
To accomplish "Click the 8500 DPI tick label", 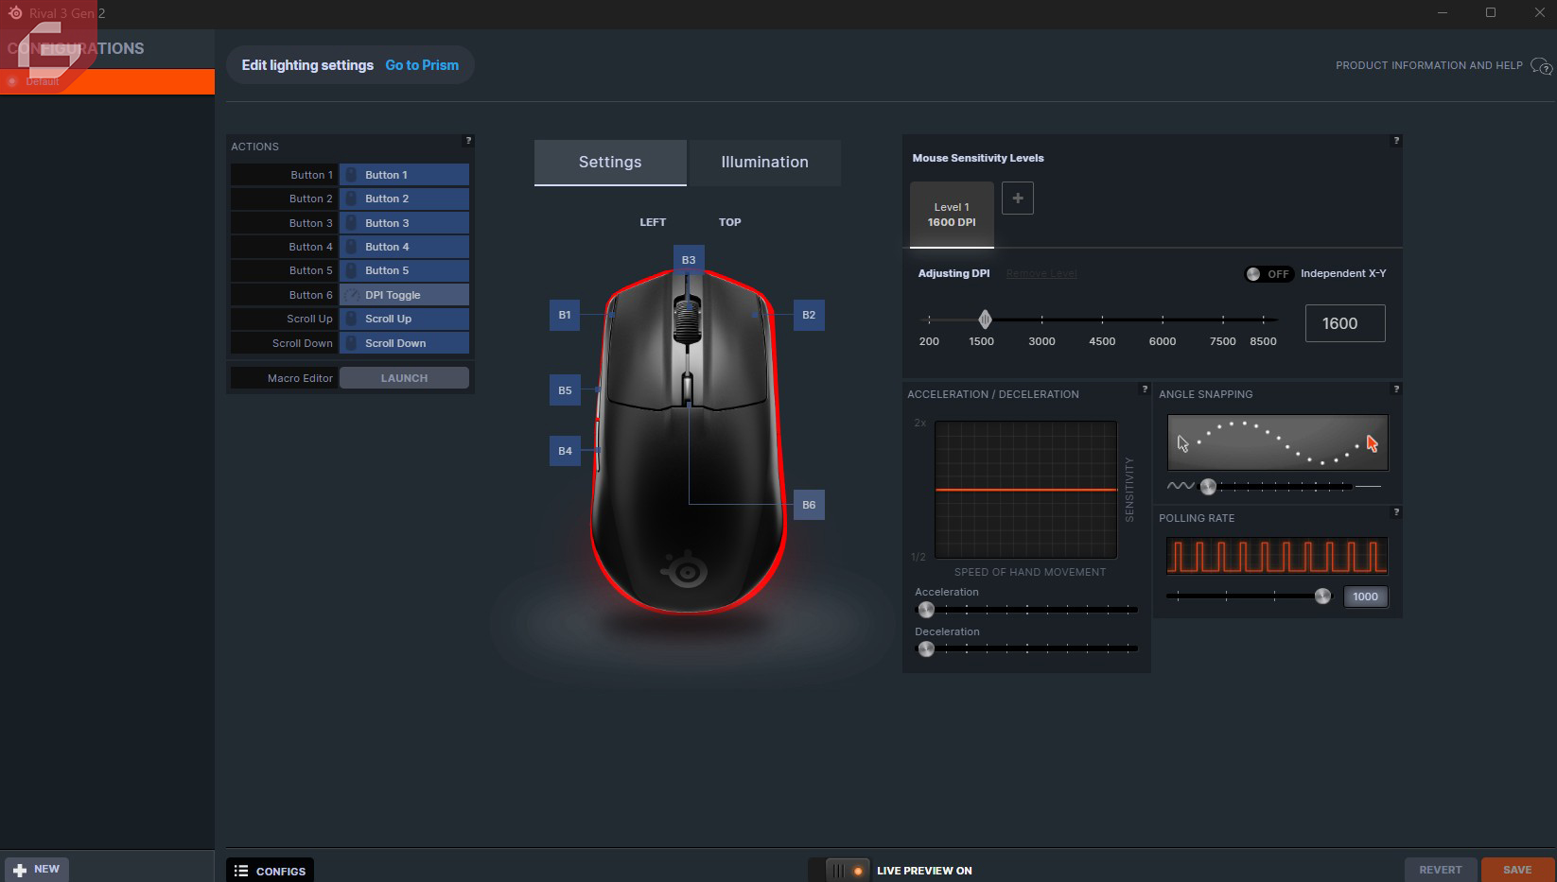I will (x=1264, y=341).
